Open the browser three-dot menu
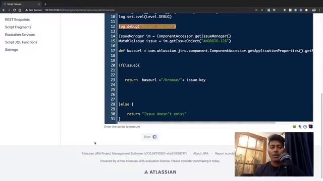The height and width of the screenshot is (181, 323). click(319, 10)
